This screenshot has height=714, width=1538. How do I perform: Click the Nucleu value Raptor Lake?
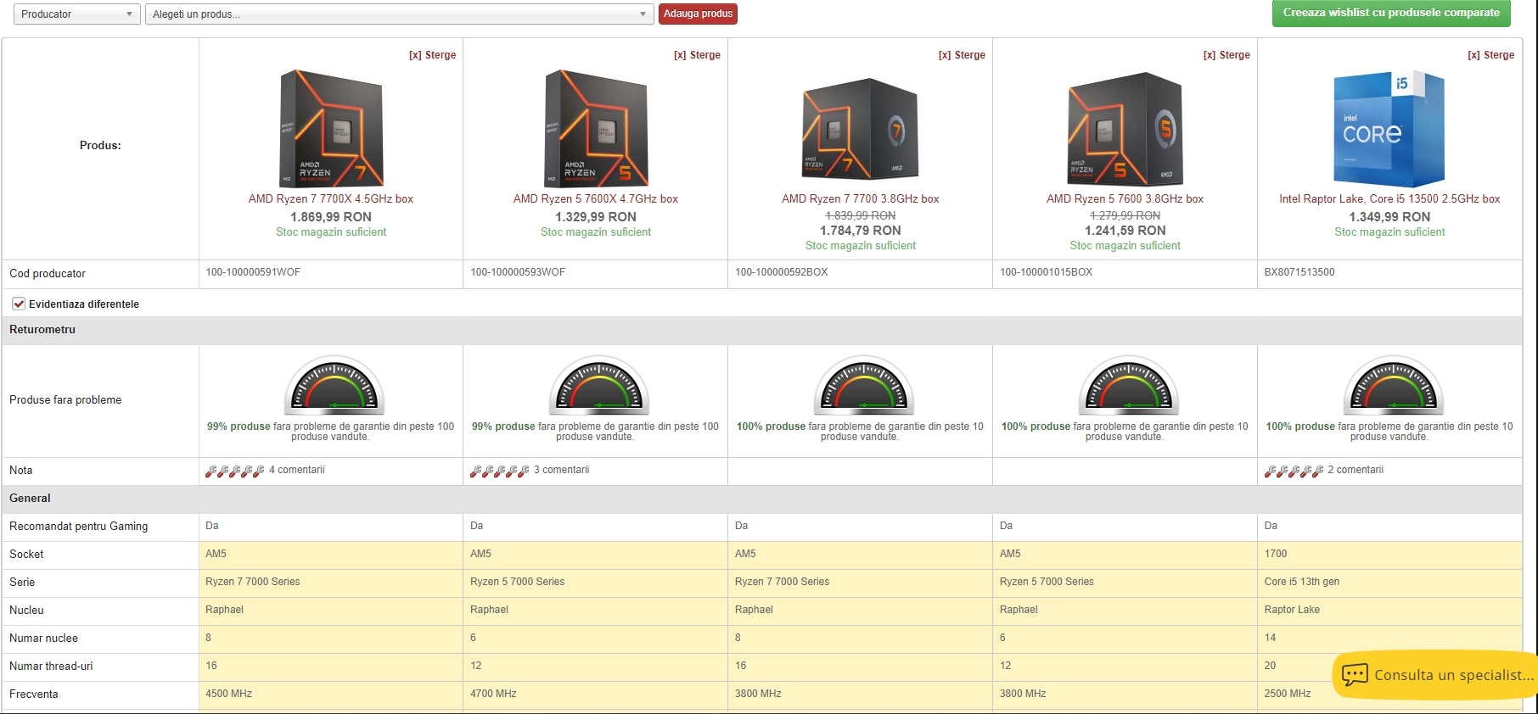coord(1292,610)
